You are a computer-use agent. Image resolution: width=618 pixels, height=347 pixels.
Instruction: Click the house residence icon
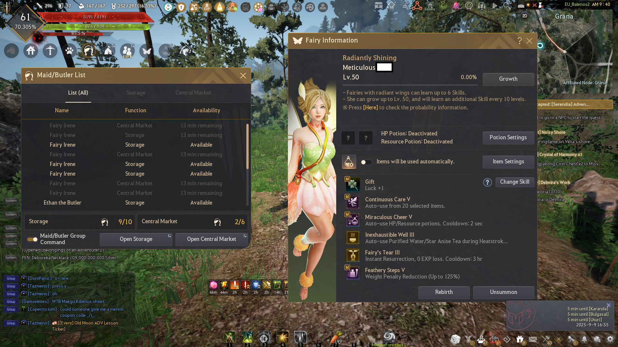tap(31, 51)
